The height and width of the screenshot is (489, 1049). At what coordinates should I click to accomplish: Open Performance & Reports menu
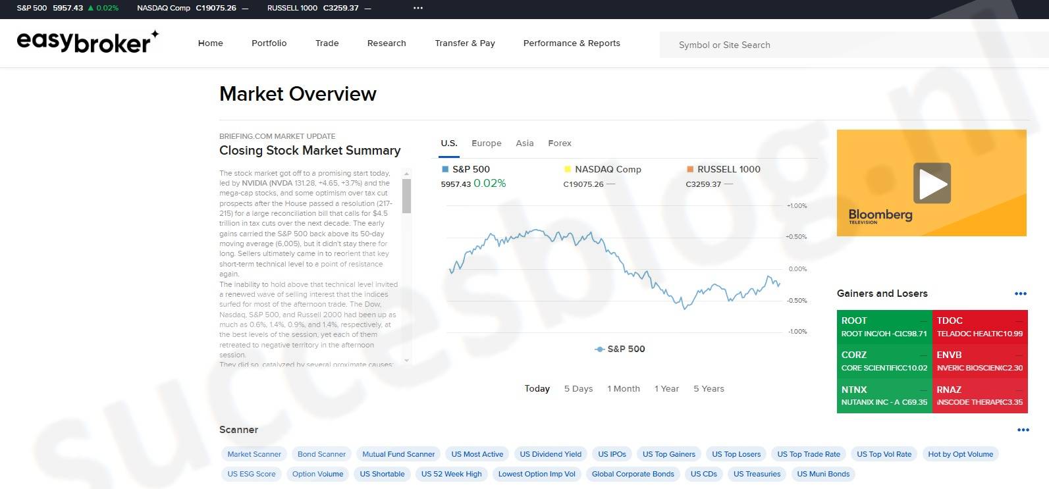coord(571,43)
